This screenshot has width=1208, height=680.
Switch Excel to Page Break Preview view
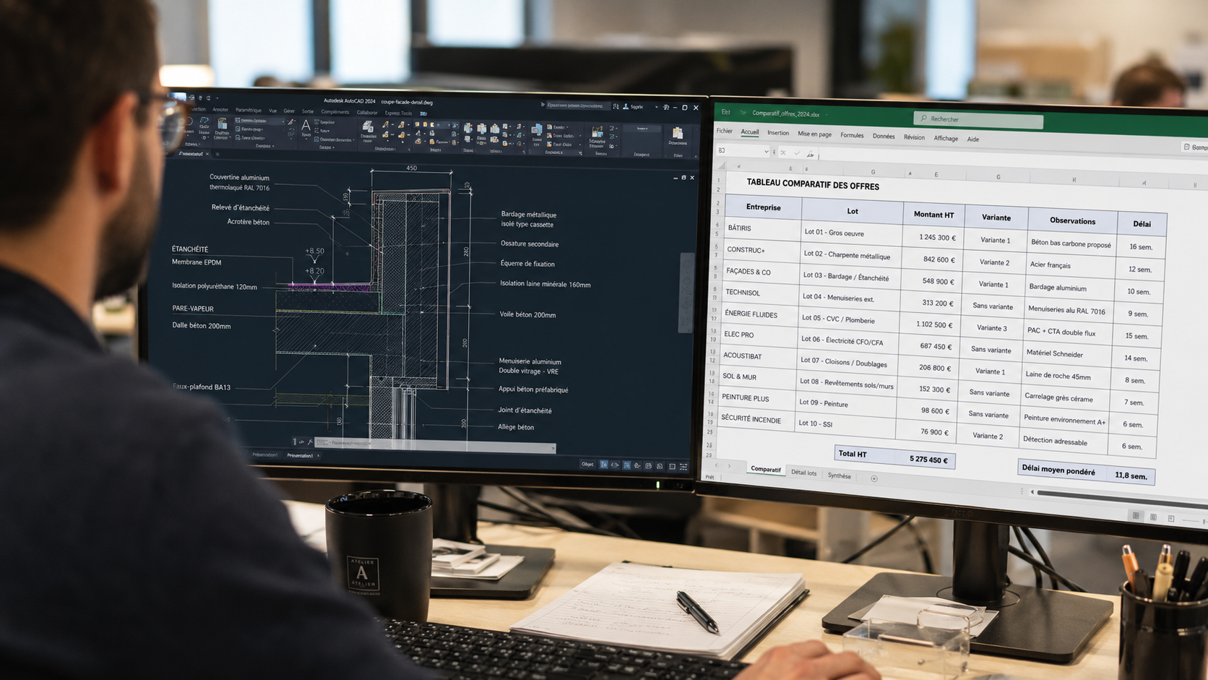(x=1171, y=519)
